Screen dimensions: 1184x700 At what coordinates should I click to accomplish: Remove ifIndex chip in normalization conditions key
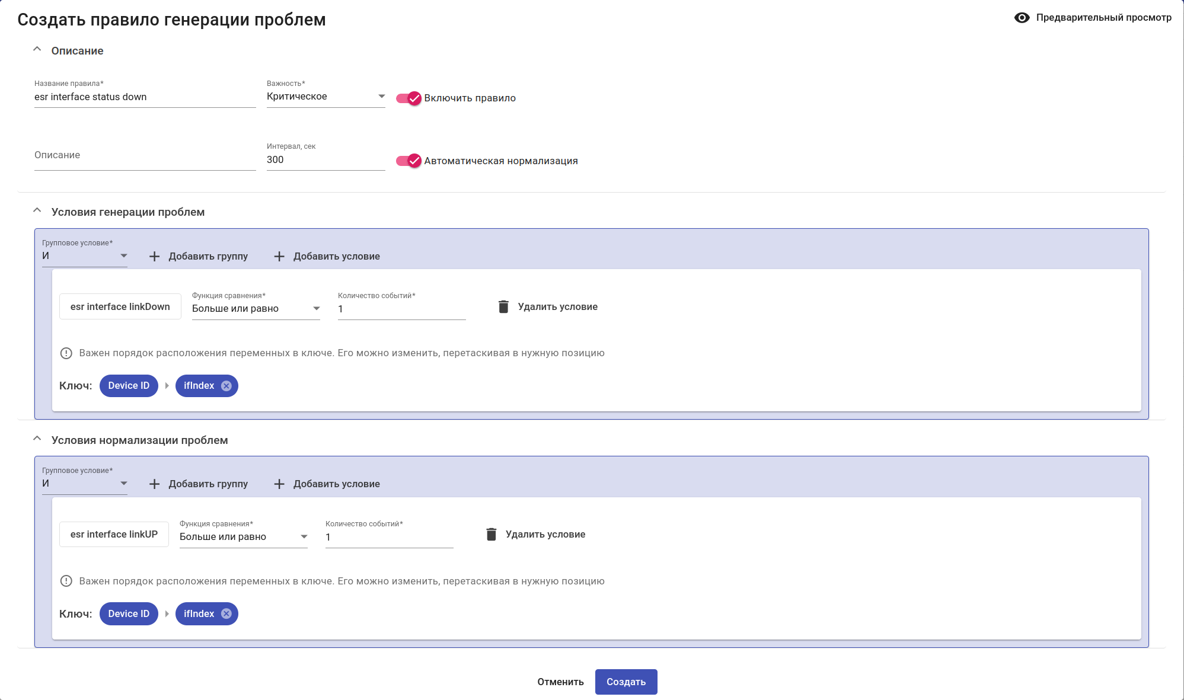pos(226,613)
